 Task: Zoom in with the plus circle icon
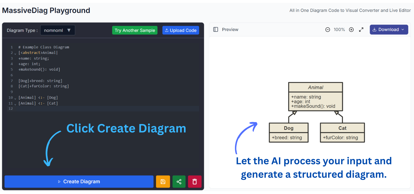coord(351,29)
